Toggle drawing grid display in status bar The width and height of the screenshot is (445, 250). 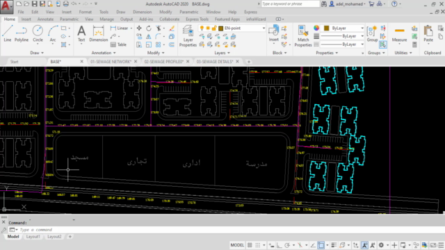pos(250,245)
